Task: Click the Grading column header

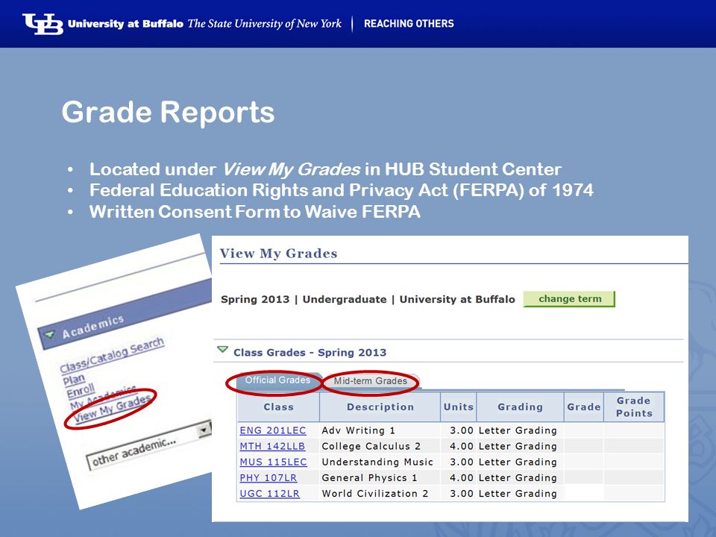Action: [520, 407]
